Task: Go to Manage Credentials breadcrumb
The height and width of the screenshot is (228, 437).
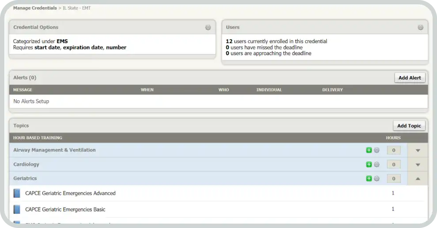Action: click(x=35, y=8)
